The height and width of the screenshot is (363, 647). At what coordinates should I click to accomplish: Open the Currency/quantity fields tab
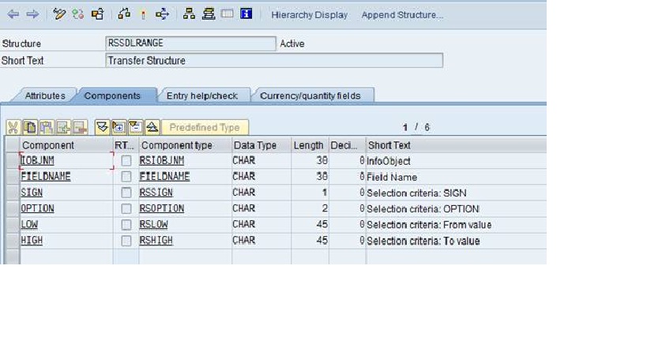click(x=310, y=95)
